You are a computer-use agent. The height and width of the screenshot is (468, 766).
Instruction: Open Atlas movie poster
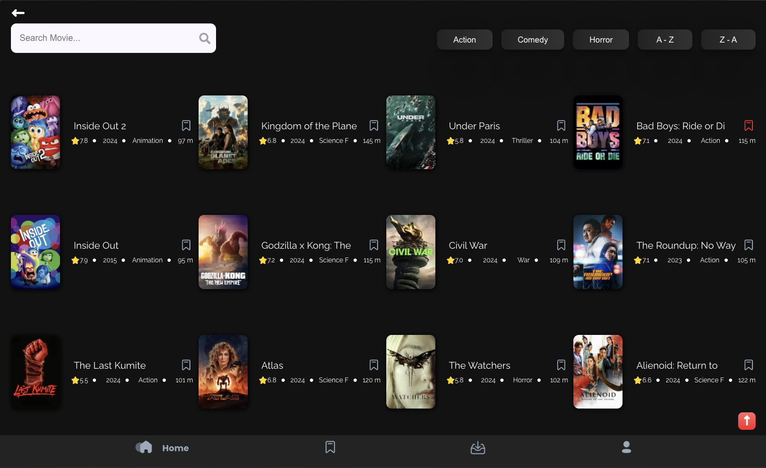tap(223, 371)
